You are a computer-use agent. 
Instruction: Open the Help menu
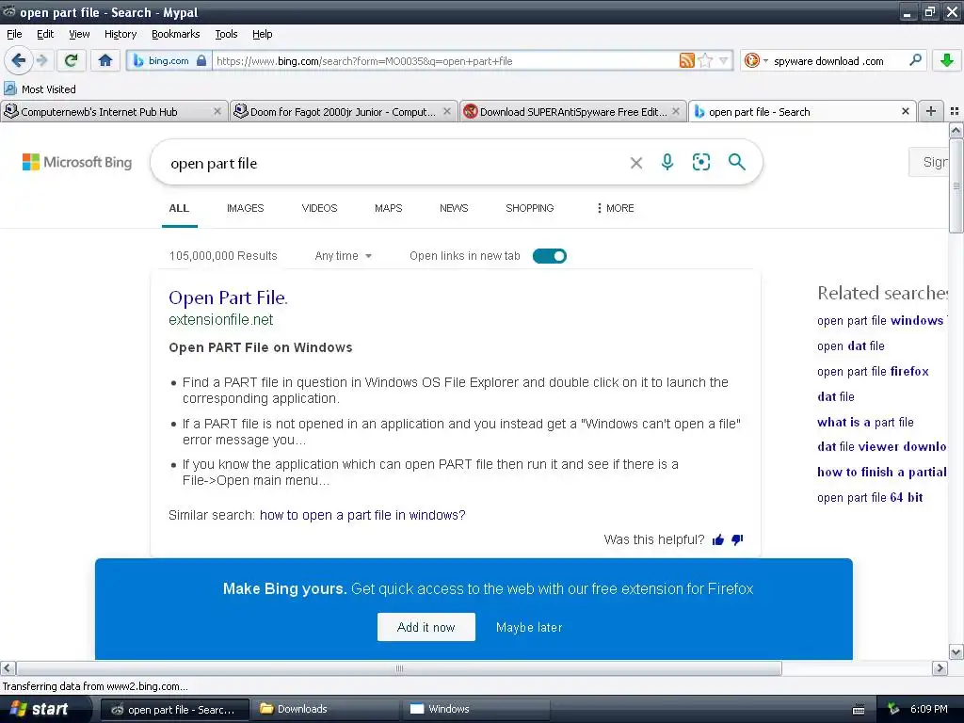(262, 34)
